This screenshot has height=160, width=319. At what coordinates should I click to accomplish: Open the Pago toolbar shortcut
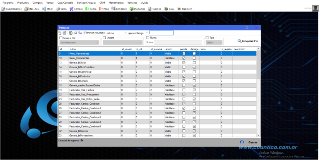[104, 9]
